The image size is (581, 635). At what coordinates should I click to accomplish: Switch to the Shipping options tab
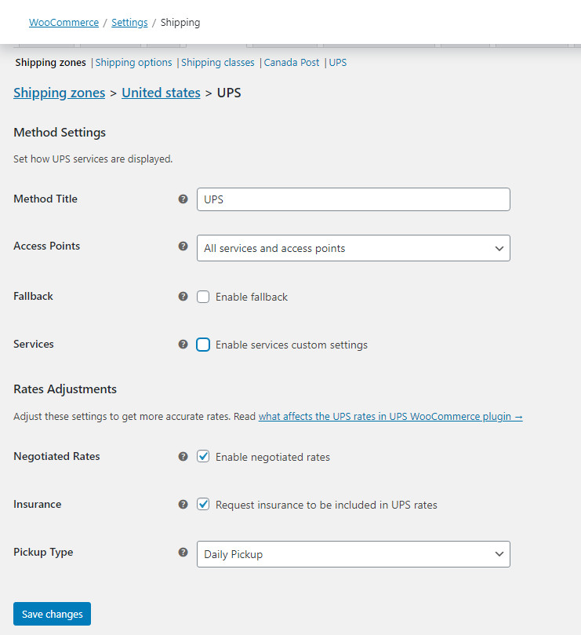pos(133,62)
